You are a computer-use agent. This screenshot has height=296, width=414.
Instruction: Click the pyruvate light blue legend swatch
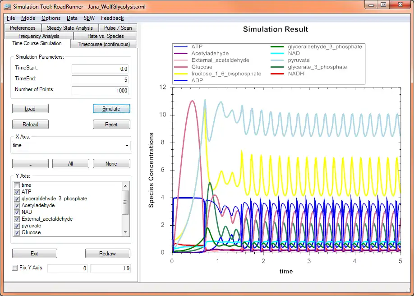277,60
